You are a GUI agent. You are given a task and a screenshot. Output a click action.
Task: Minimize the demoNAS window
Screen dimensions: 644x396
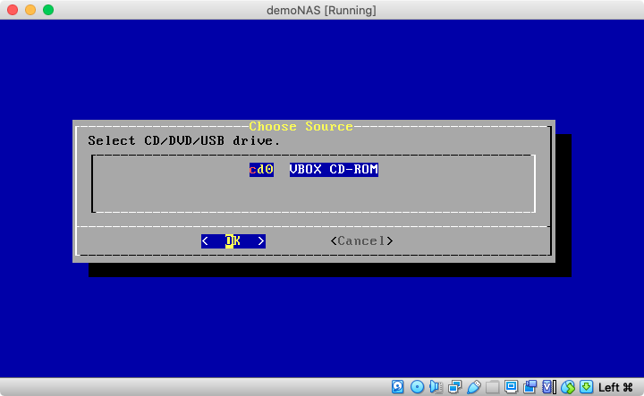tap(30, 10)
